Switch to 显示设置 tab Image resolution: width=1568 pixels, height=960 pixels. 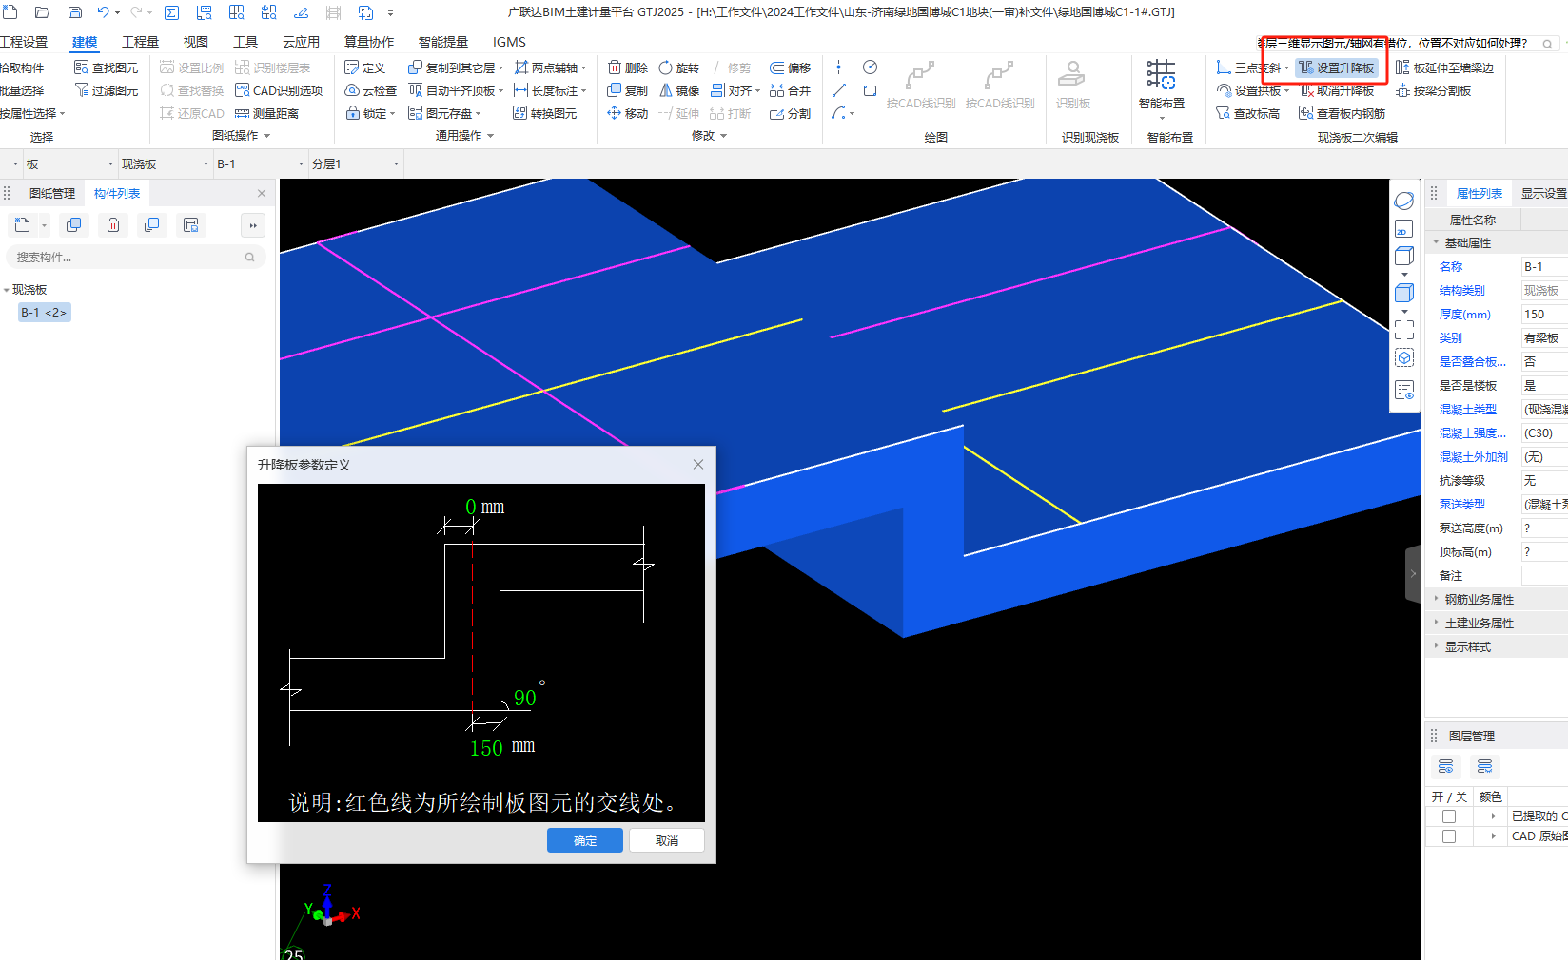pyautogui.click(x=1543, y=193)
